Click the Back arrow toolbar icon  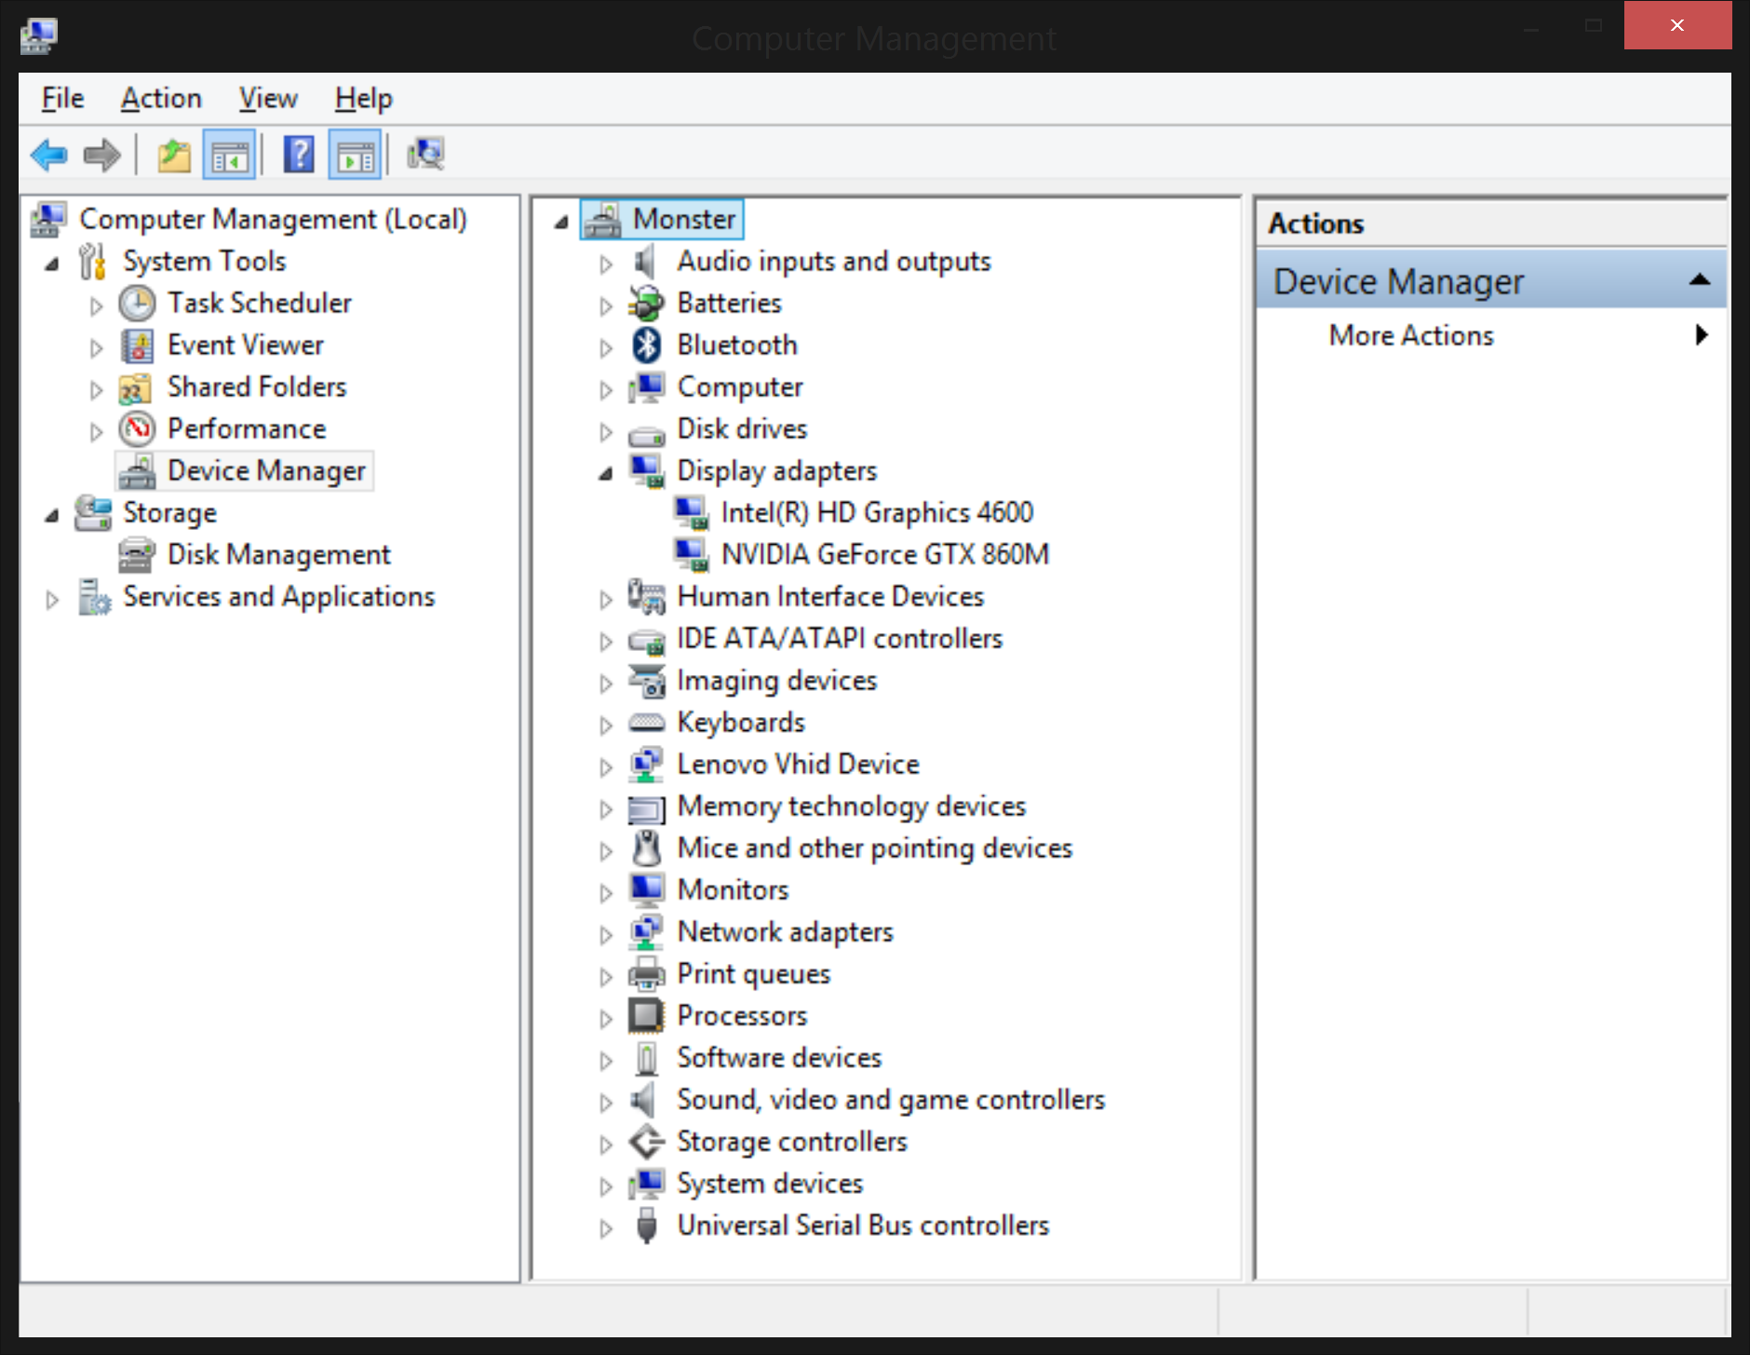(48, 155)
